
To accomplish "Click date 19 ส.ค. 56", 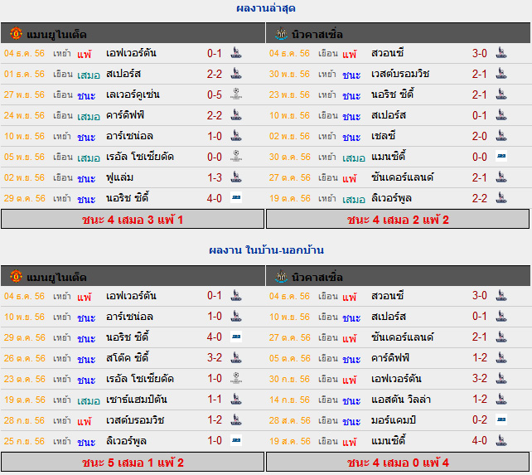I will point(289,441).
